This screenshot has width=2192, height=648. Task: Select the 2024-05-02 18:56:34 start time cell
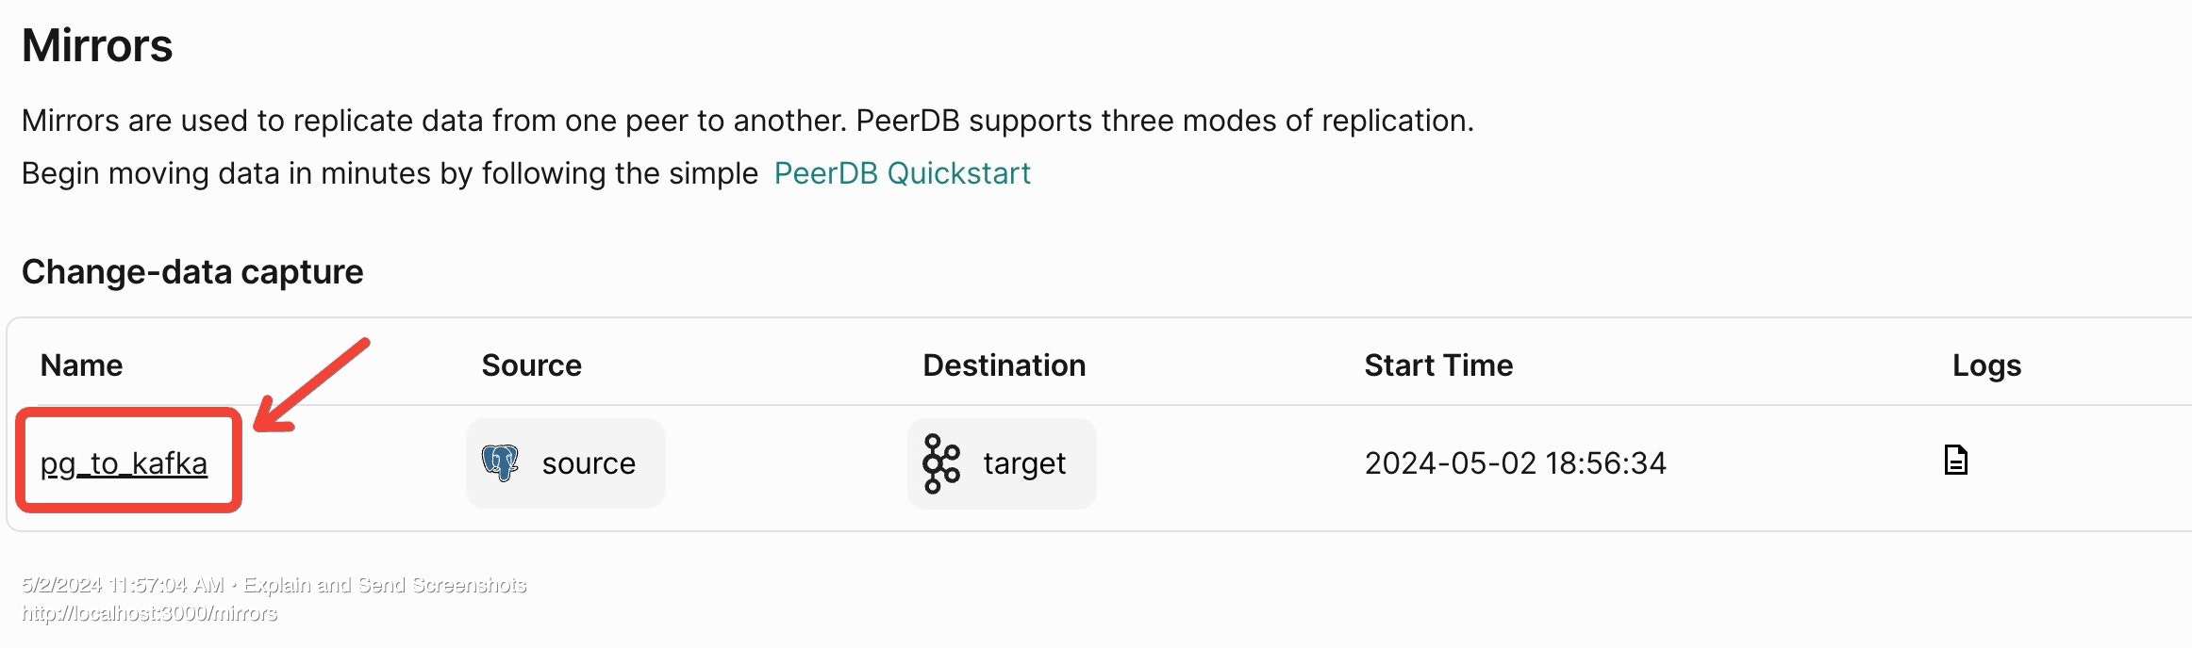coord(1515,463)
